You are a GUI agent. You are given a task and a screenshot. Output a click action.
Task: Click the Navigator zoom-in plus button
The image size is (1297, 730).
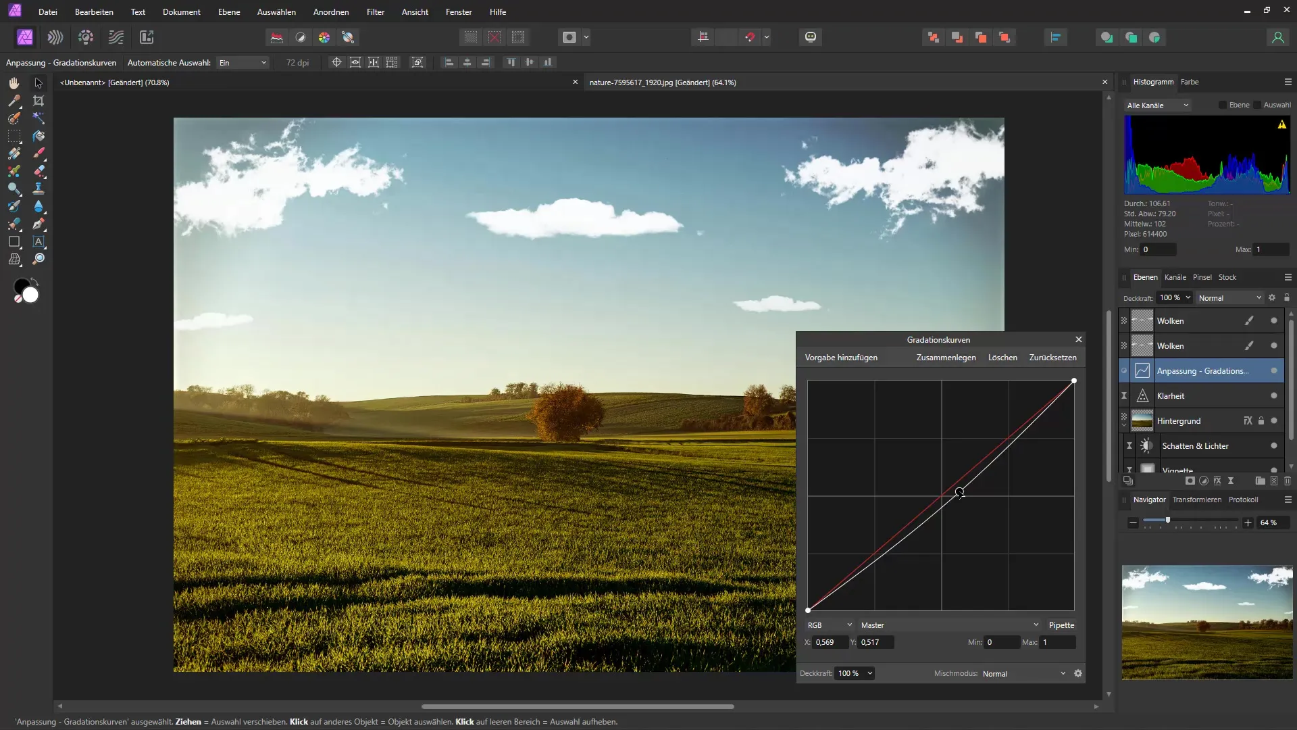[x=1248, y=522]
